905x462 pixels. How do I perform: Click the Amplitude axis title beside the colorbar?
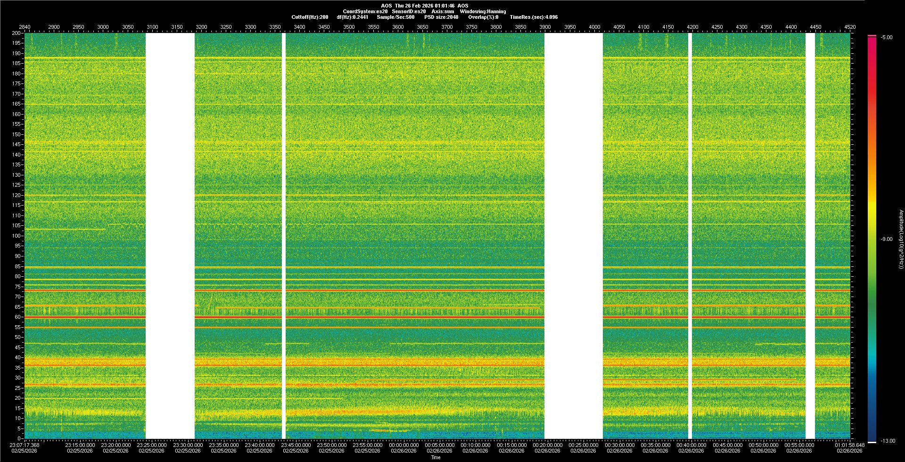pos(901,239)
